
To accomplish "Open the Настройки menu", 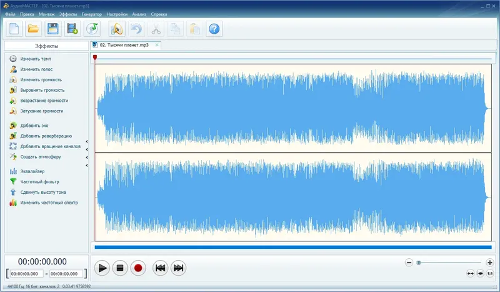I will click(117, 14).
